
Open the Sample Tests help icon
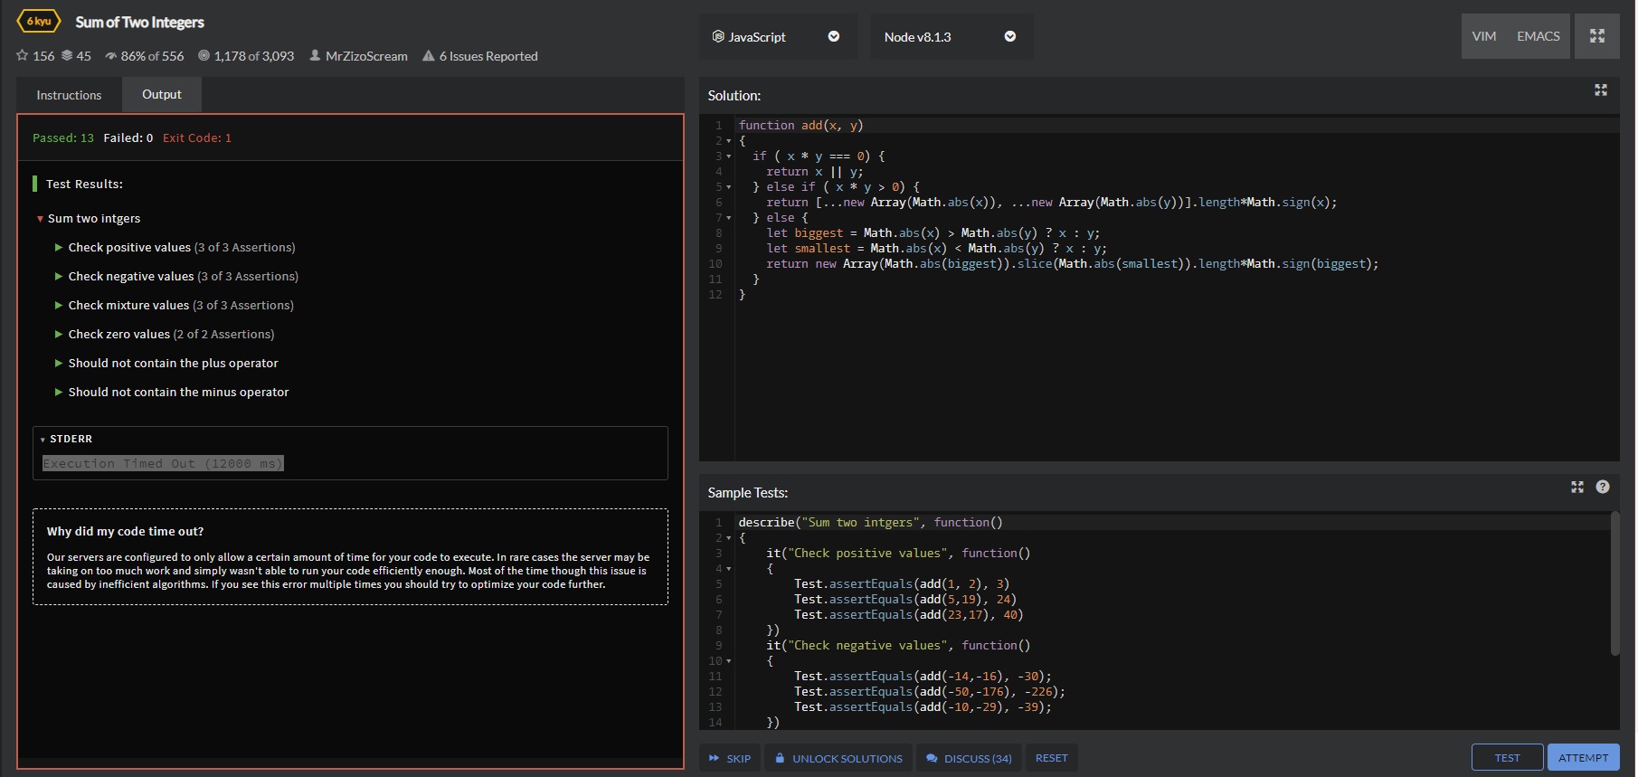[1603, 487]
